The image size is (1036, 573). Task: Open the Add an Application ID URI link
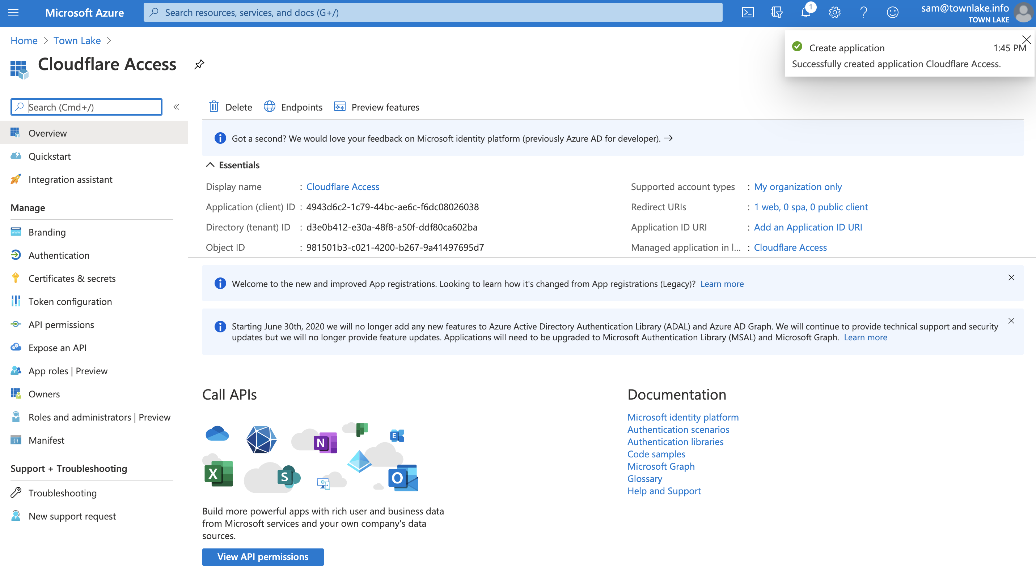pyautogui.click(x=808, y=227)
